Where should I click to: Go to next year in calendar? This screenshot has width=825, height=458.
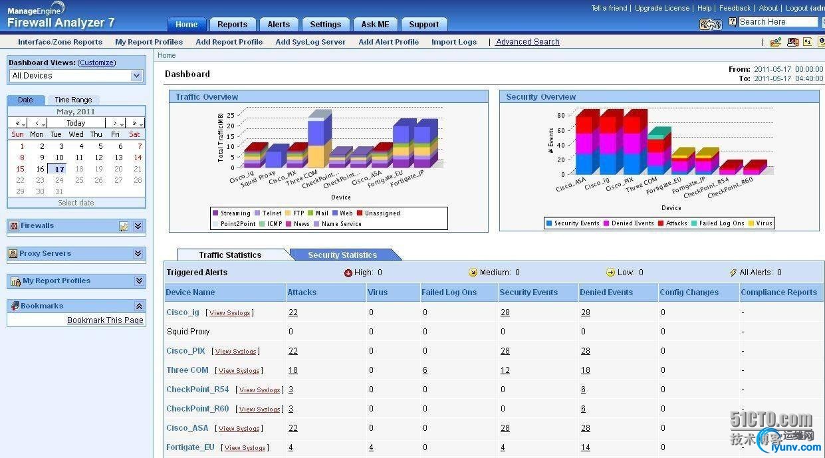[x=136, y=123]
